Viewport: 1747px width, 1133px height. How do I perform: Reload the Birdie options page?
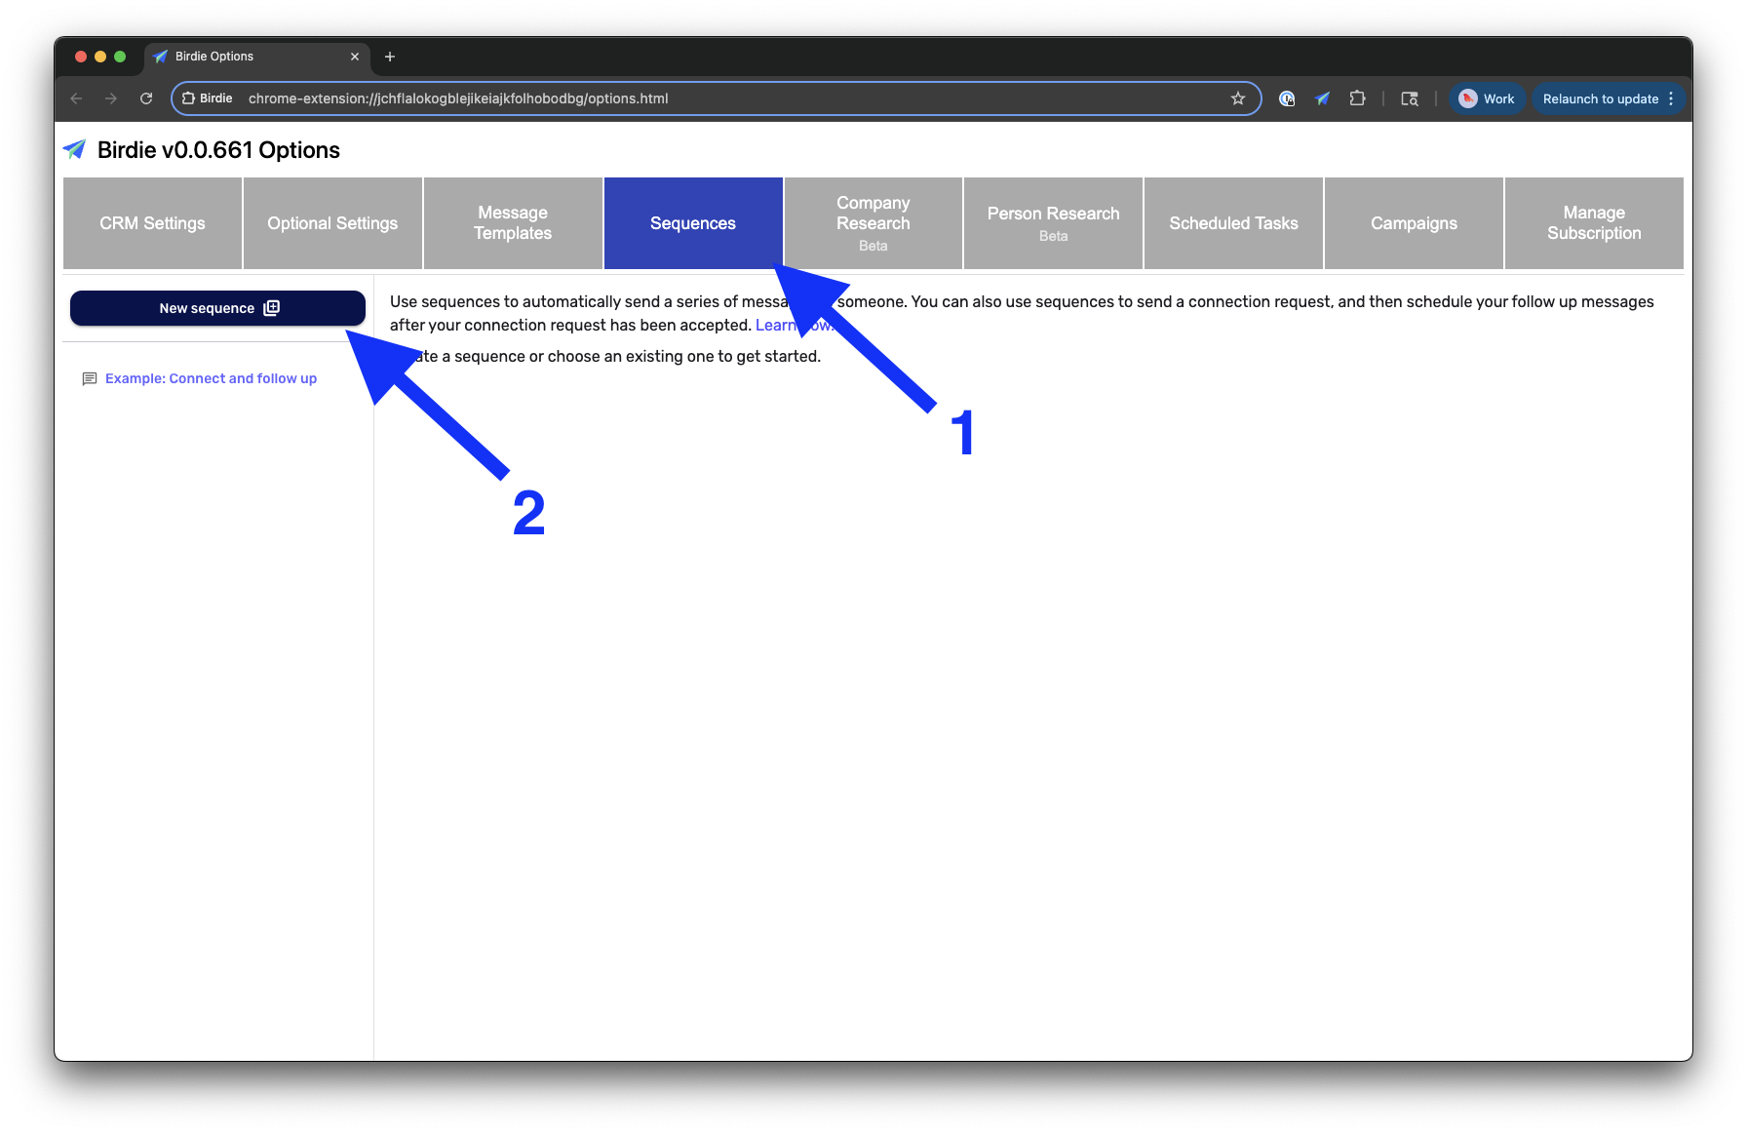(146, 98)
